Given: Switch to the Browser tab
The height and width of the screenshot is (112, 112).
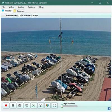Looking at the screenshot, I should [19, 11].
